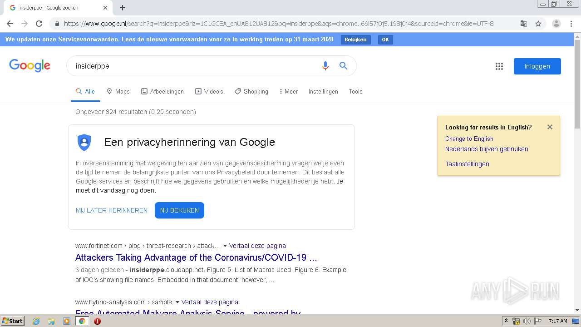Screen dimensions: 581x327
Task: Switch to the Maps tab
Action: (x=118, y=91)
